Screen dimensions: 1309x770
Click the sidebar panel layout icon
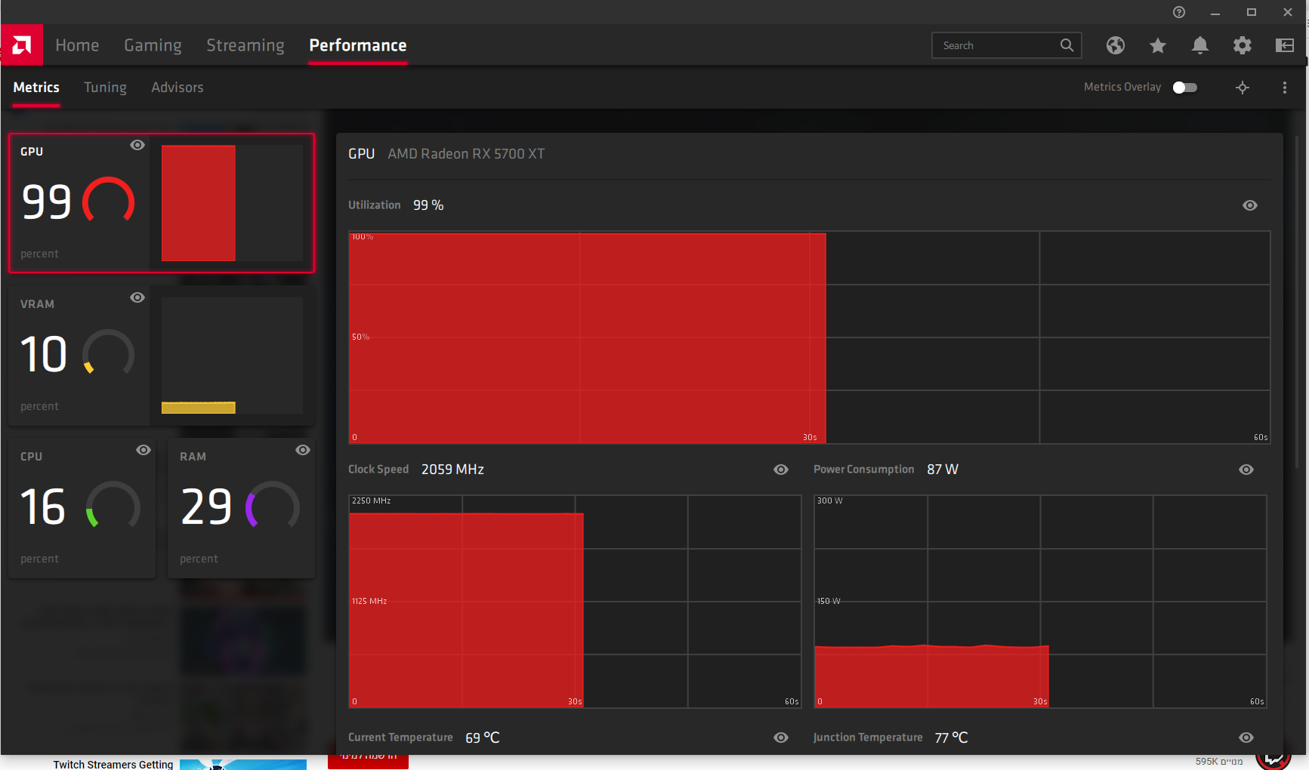(1284, 45)
